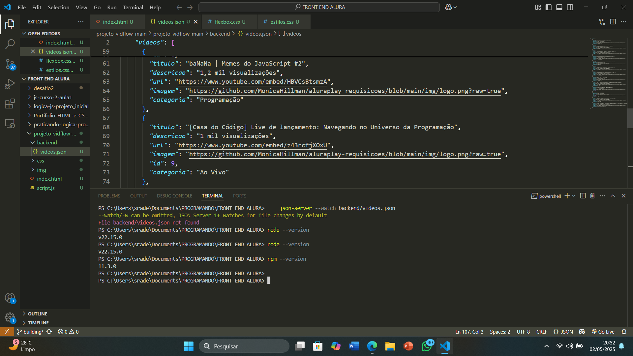Screen dimensions: 633x356
Task: Click the command center search field
Action: pyautogui.click(x=319, y=7)
